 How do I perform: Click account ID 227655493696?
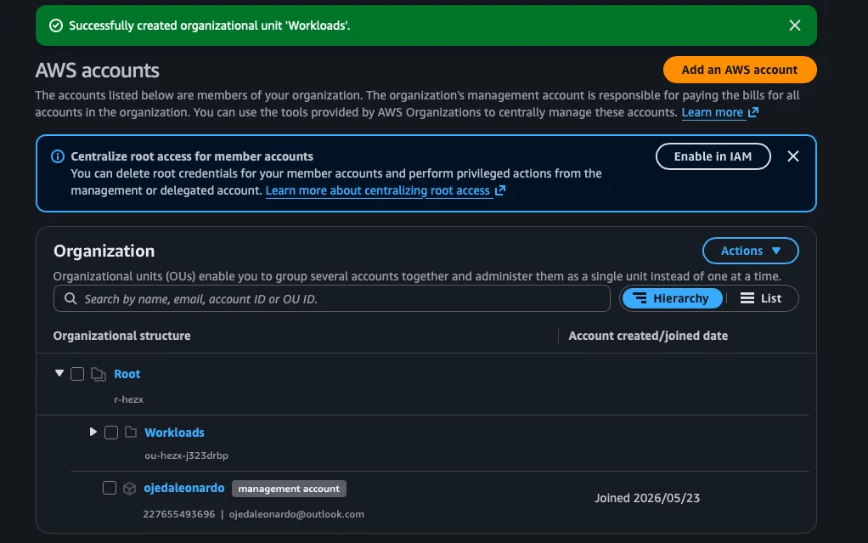click(x=179, y=514)
